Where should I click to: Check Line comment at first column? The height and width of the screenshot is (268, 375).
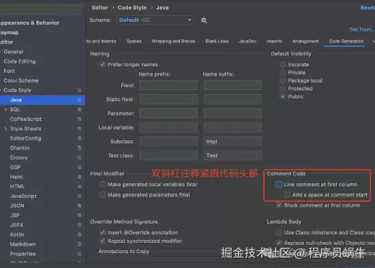[279, 184]
